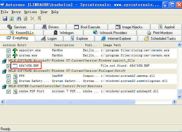Switch to the Drivers tab
Screen dimensions: 182x132
point(50,27)
